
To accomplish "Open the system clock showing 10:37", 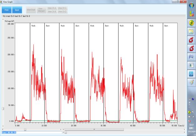I will (x=192, y=125).
